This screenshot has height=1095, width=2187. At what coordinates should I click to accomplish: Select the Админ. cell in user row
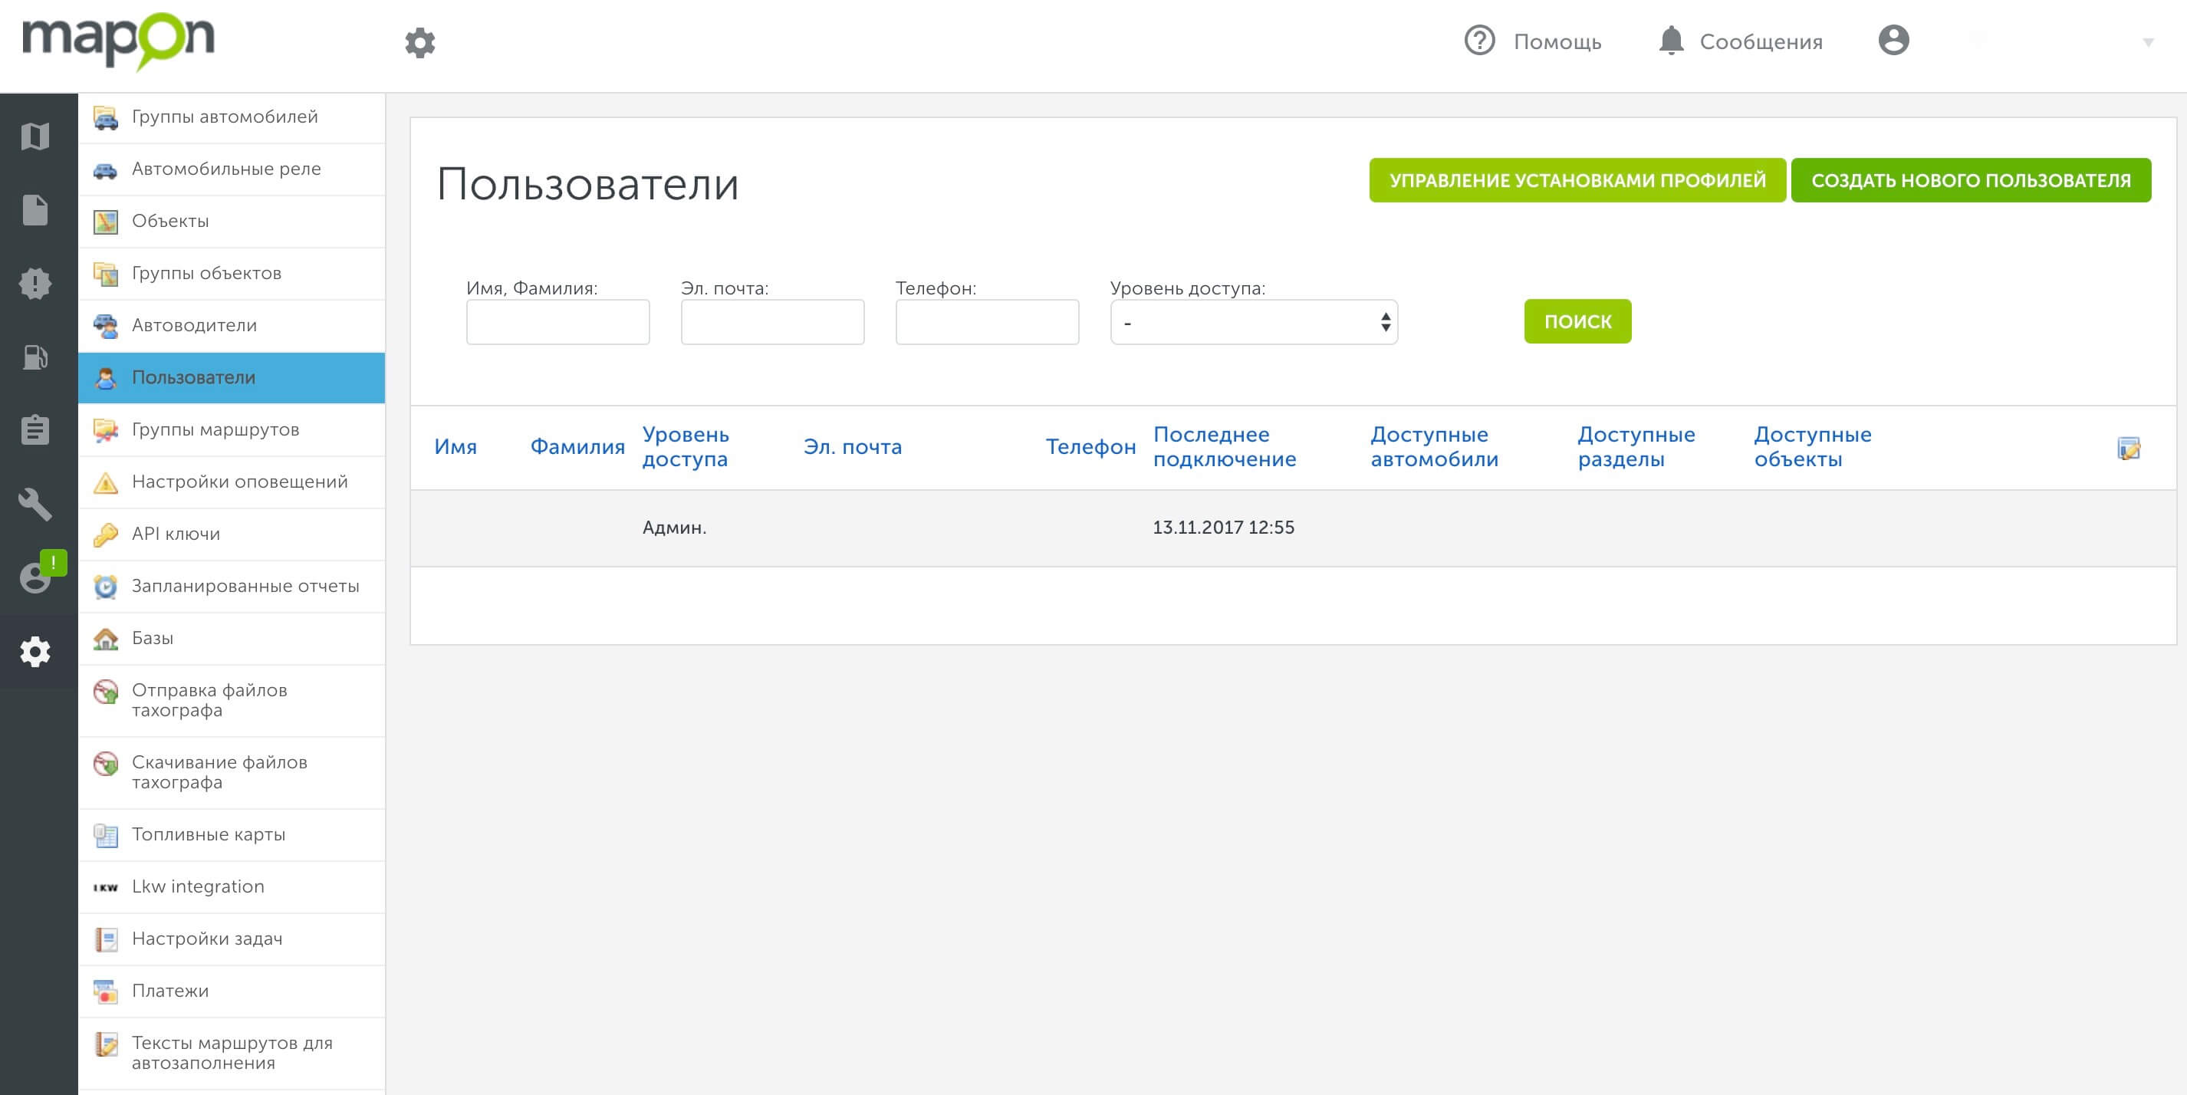(x=674, y=527)
